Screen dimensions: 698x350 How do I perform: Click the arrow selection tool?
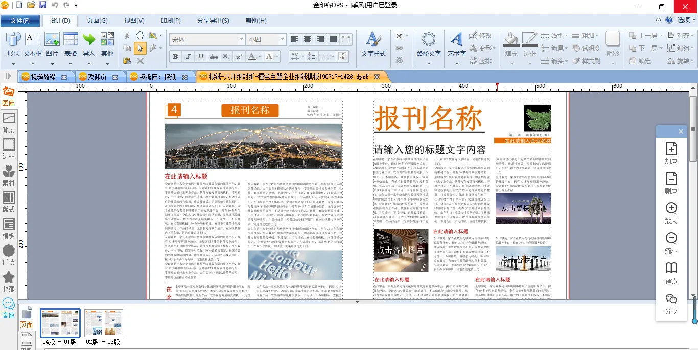(140, 48)
